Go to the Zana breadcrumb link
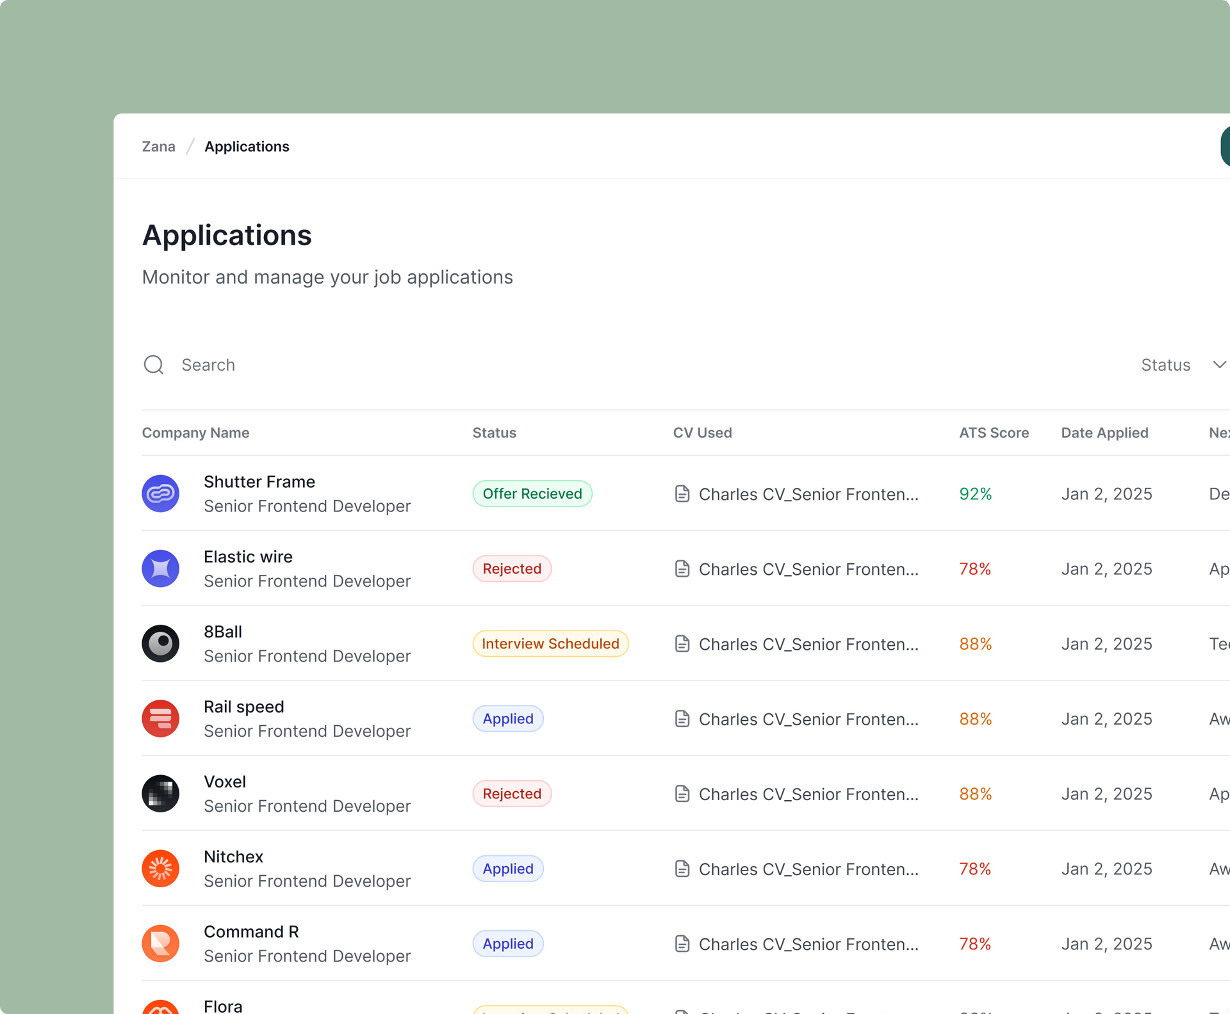The width and height of the screenshot is (1230, 1014). click(x=158, y=147)
